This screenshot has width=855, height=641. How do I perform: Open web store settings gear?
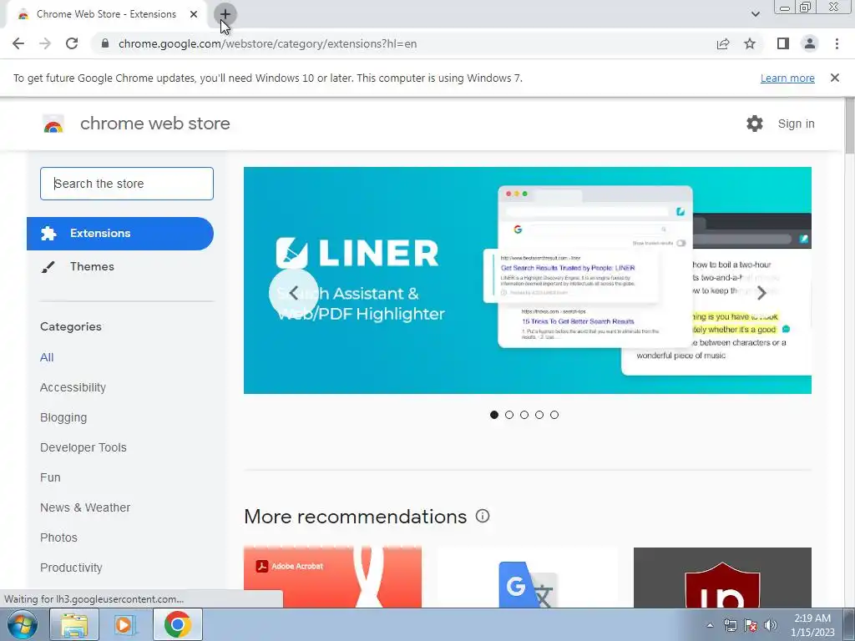755,124
